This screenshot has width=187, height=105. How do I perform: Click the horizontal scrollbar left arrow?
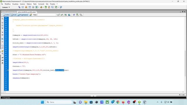pos(5,92)
